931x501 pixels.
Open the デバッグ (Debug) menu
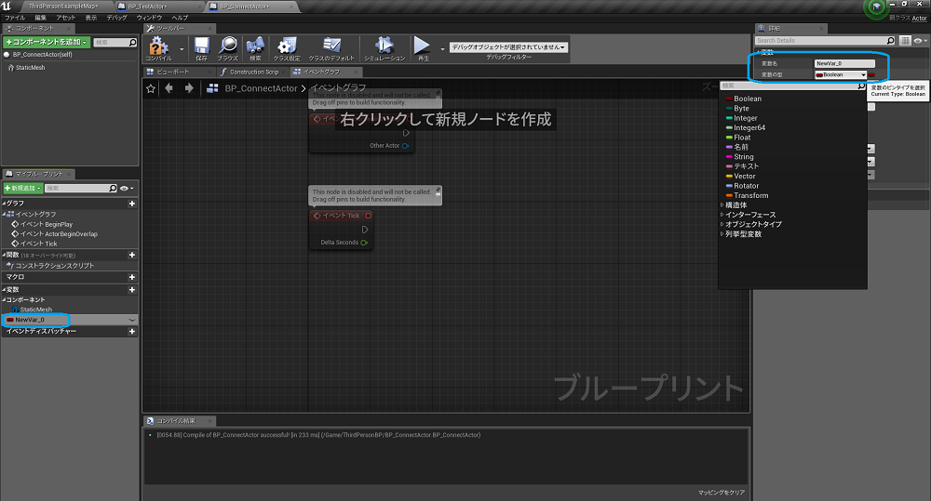click(x=116, y=18)
